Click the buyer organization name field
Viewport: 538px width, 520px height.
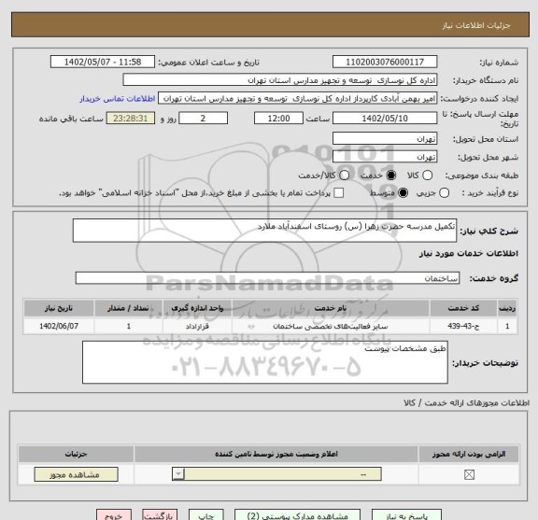pyautogui.click(x=280, y=80)
